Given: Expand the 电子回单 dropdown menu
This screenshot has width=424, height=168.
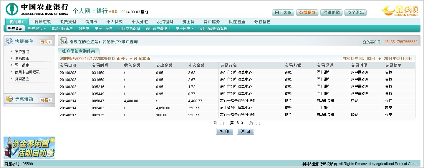Looking at the screenshot, I should tap(185, 28).
